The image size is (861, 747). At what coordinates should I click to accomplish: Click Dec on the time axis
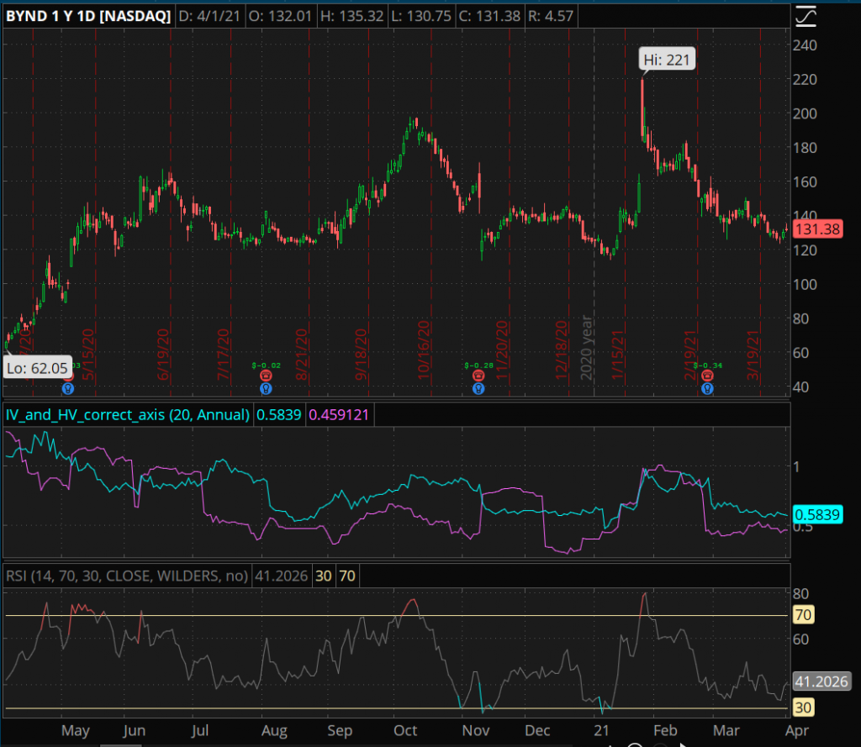(x=537, y=730)
